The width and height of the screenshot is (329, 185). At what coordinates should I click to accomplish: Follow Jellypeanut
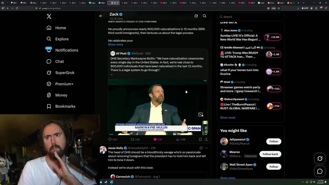[x=274, y=141]
